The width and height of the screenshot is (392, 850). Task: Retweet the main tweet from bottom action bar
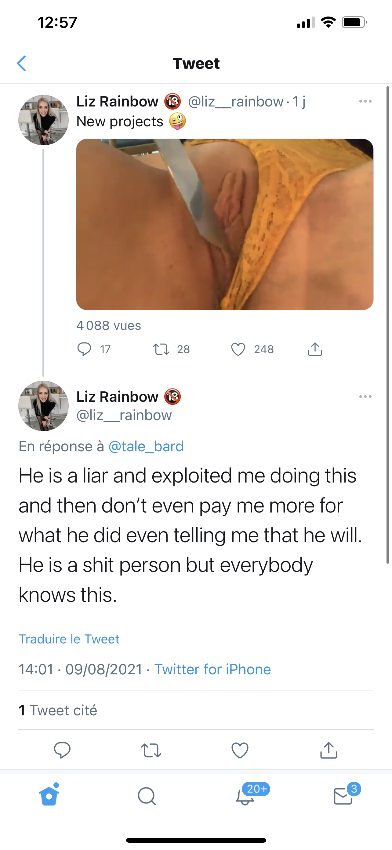pos(151,750)
